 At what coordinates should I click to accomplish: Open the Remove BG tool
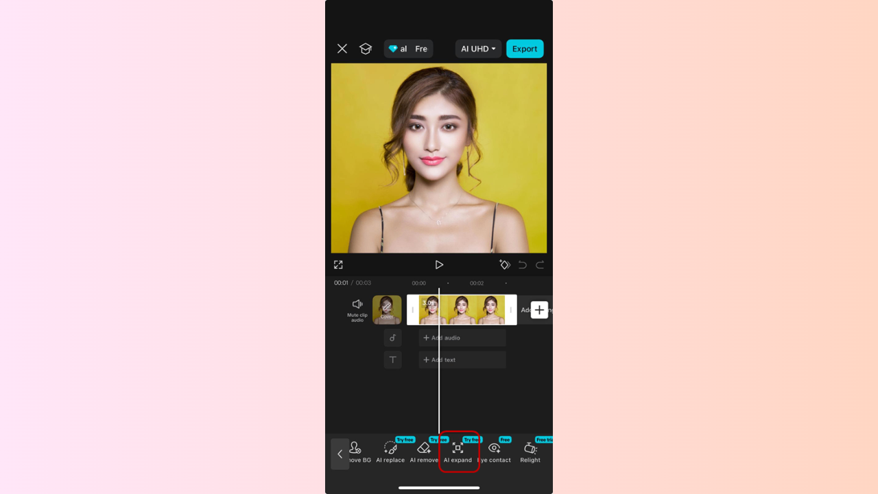click(356, 451)
